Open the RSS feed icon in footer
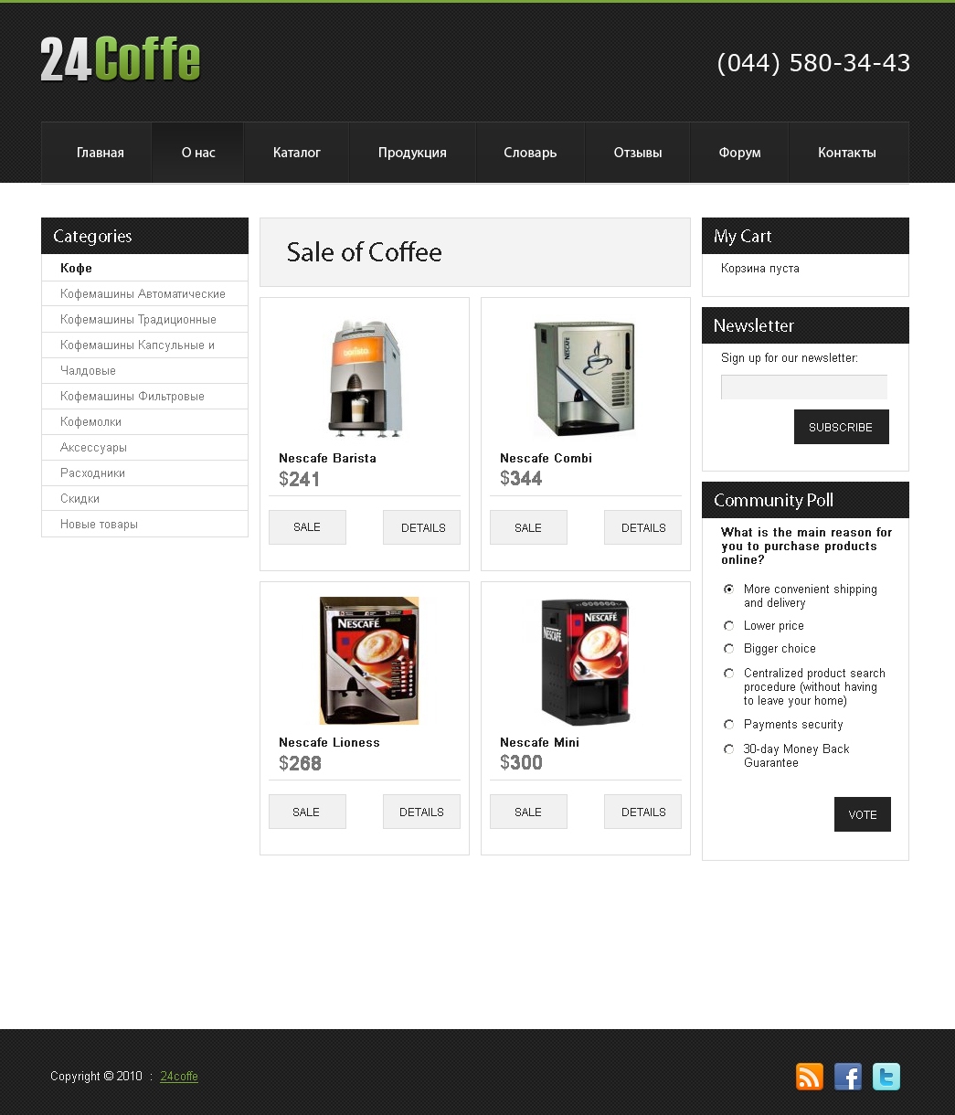Image resolution: width=955 pixels, height=1115 pixels. 810,1077
